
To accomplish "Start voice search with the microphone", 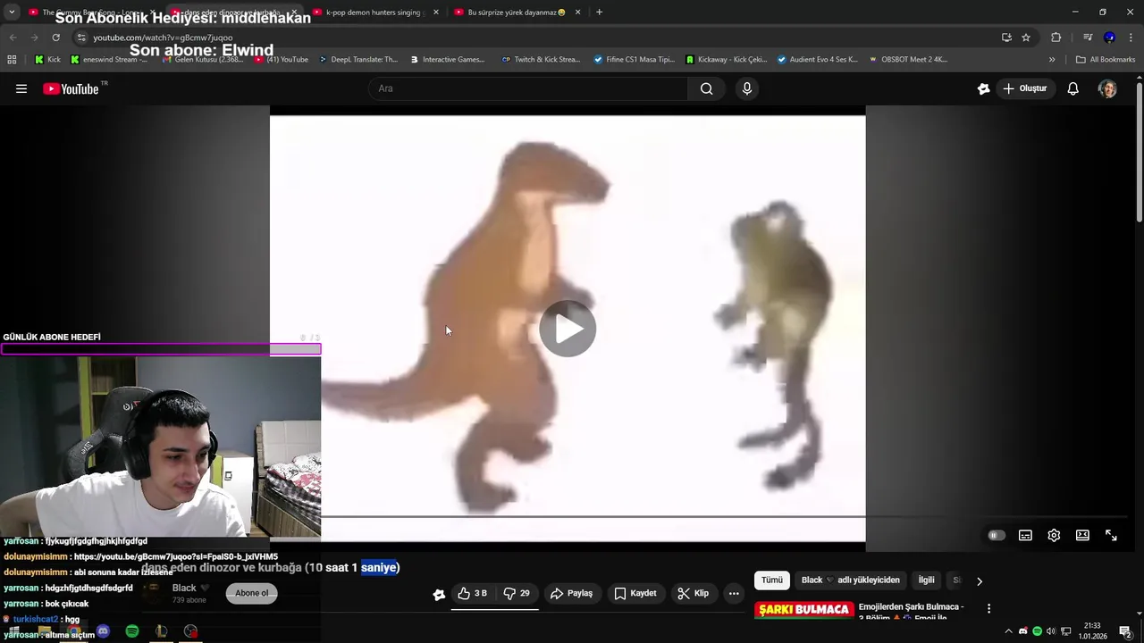I will (x=747, y=88).
